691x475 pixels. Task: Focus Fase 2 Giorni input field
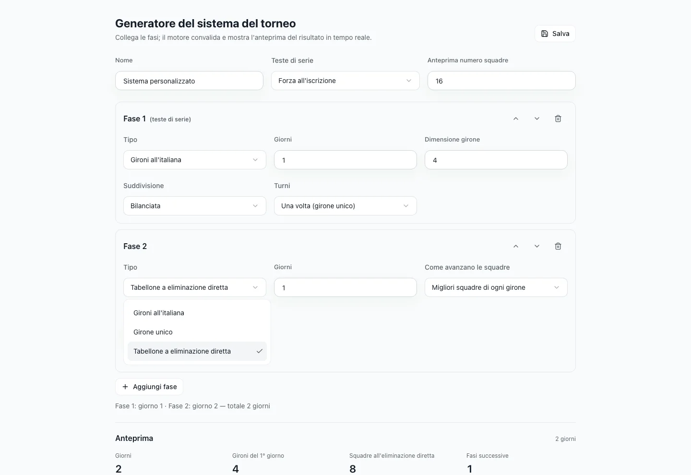coord(345,287)
